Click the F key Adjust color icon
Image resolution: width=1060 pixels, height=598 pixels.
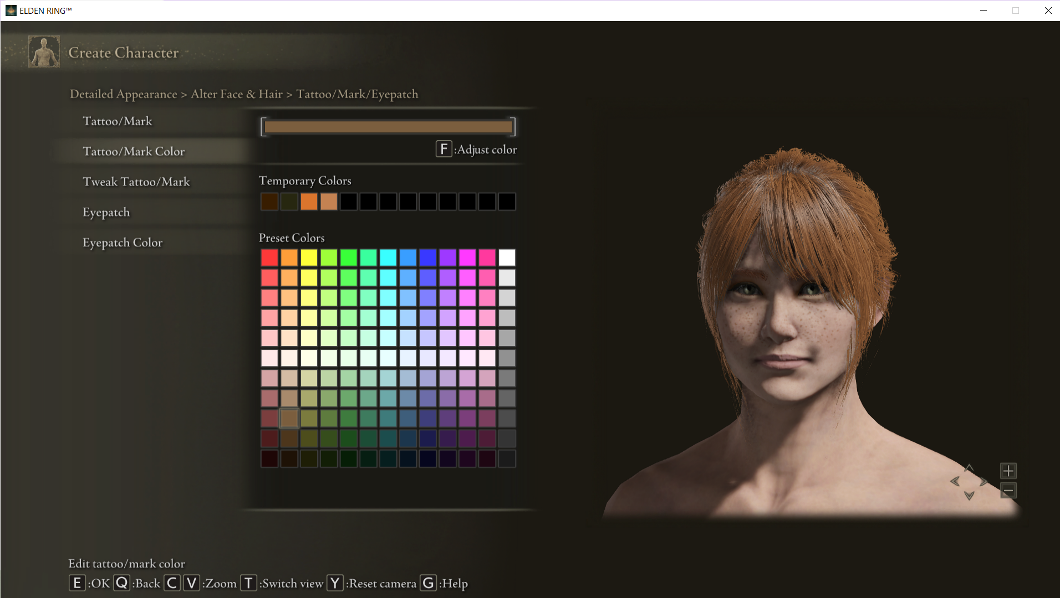444,149
